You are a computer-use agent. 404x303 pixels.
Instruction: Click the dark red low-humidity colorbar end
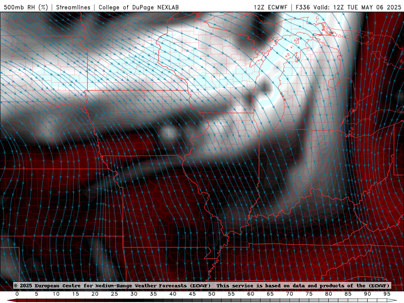12,300
